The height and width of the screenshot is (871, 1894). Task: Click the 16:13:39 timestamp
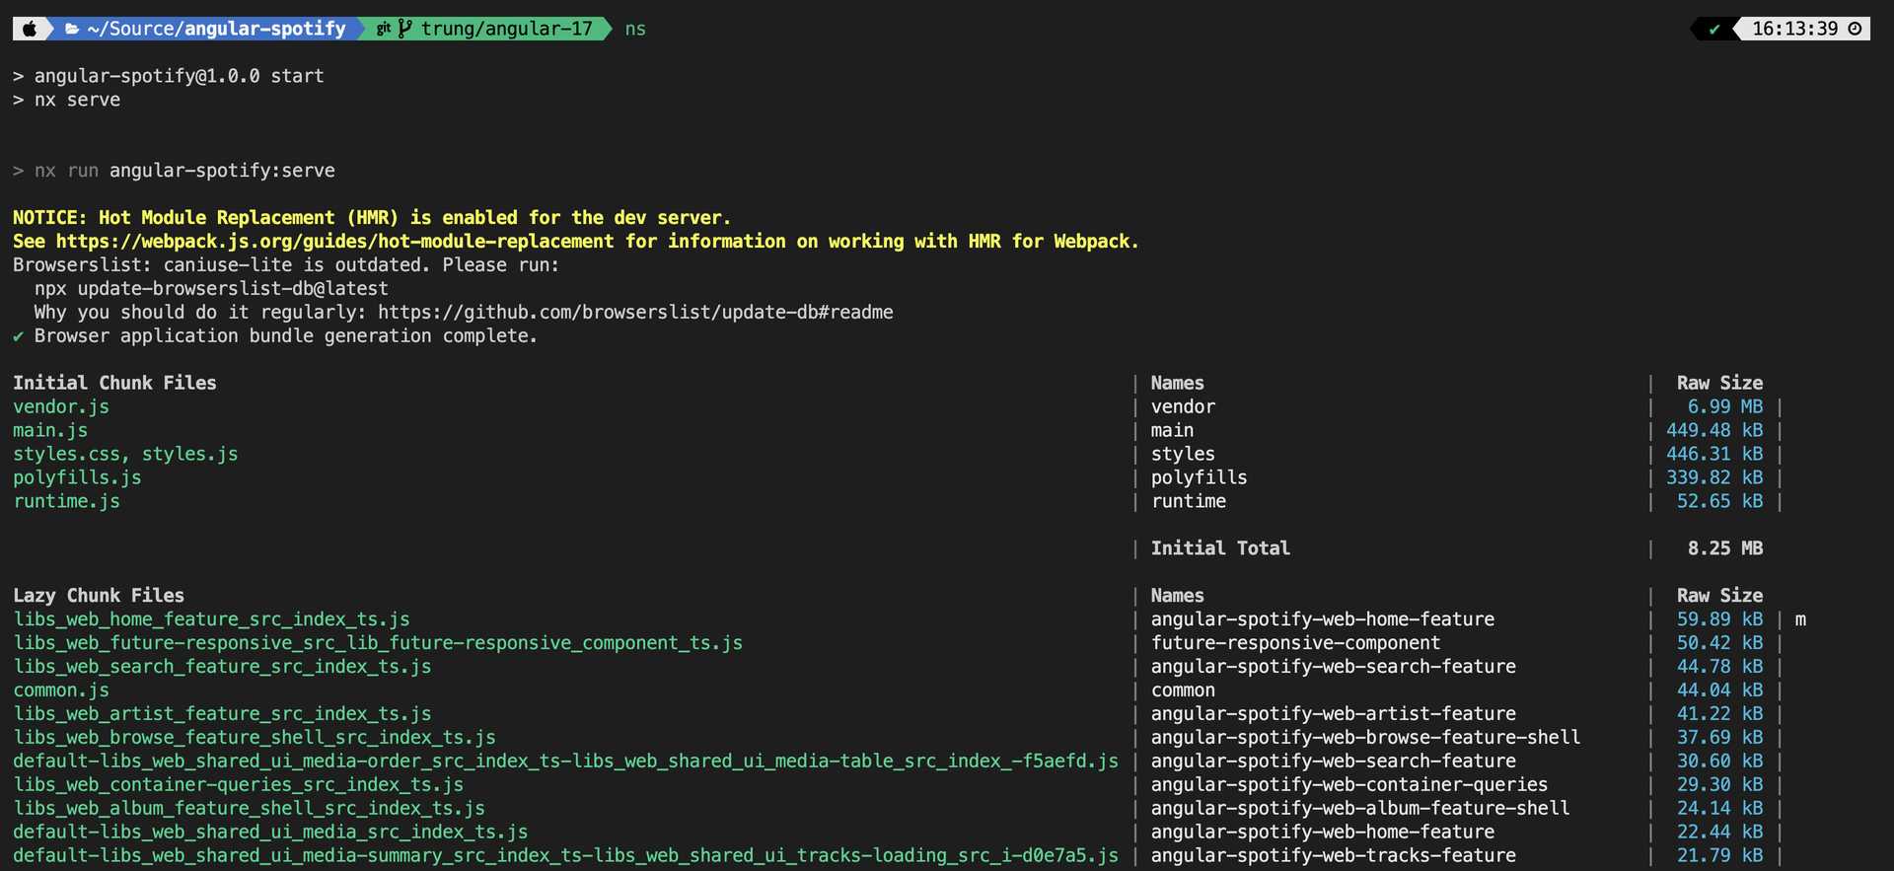(1795, 29)
